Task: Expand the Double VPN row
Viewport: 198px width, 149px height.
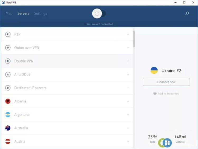Action: (x=128, y=61)
